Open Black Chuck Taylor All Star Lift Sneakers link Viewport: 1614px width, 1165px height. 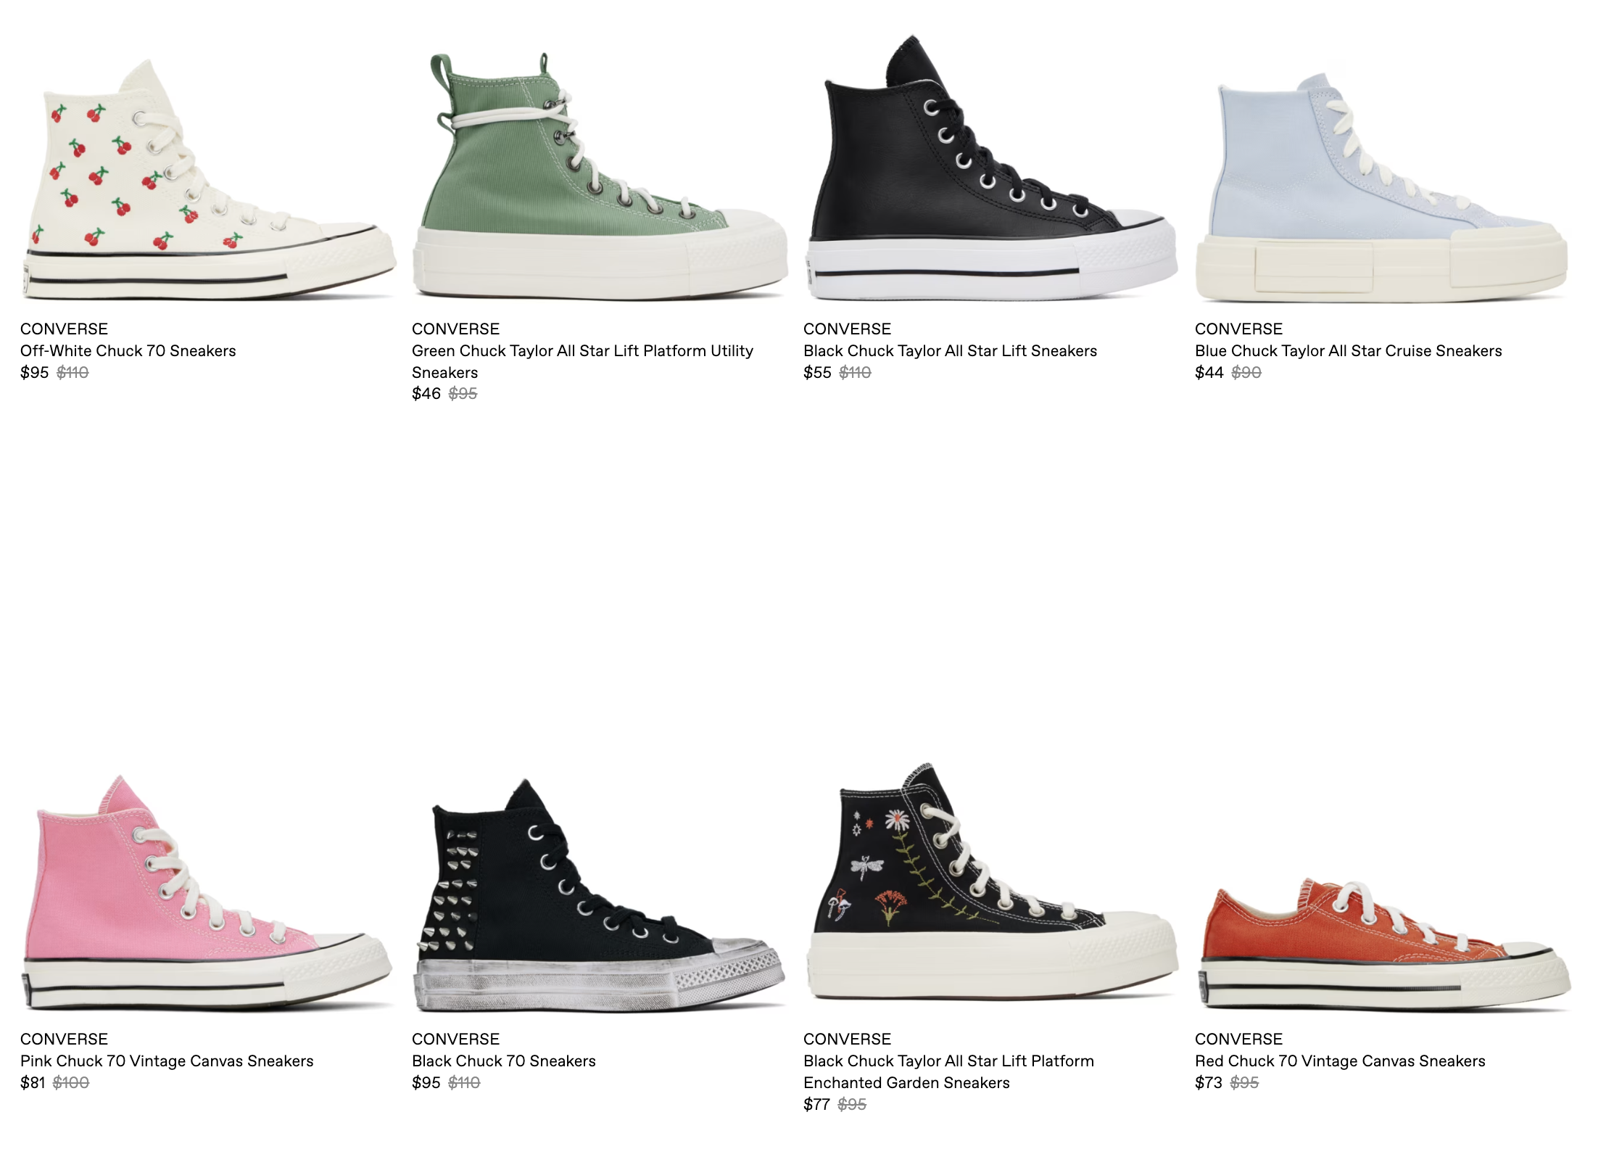coord(951,351)
